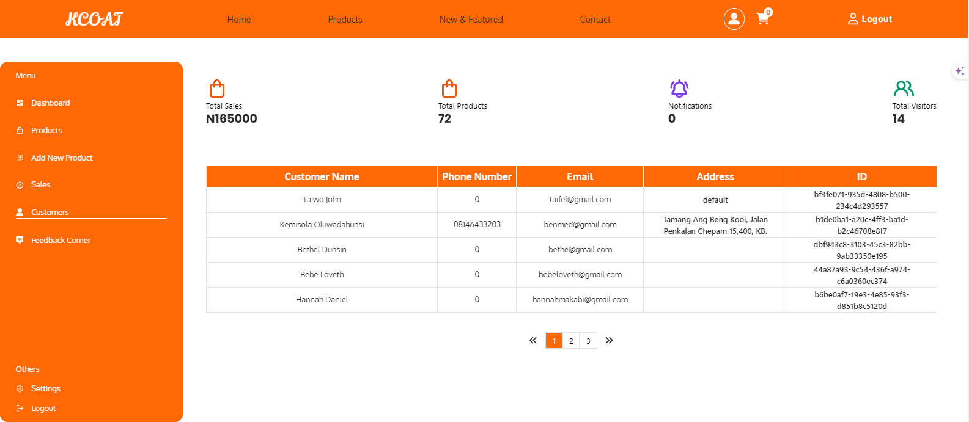Click the Hannah Daniel name cell
Image resolution: width=969 pixels, height=422 pixels.
(322, 300)
